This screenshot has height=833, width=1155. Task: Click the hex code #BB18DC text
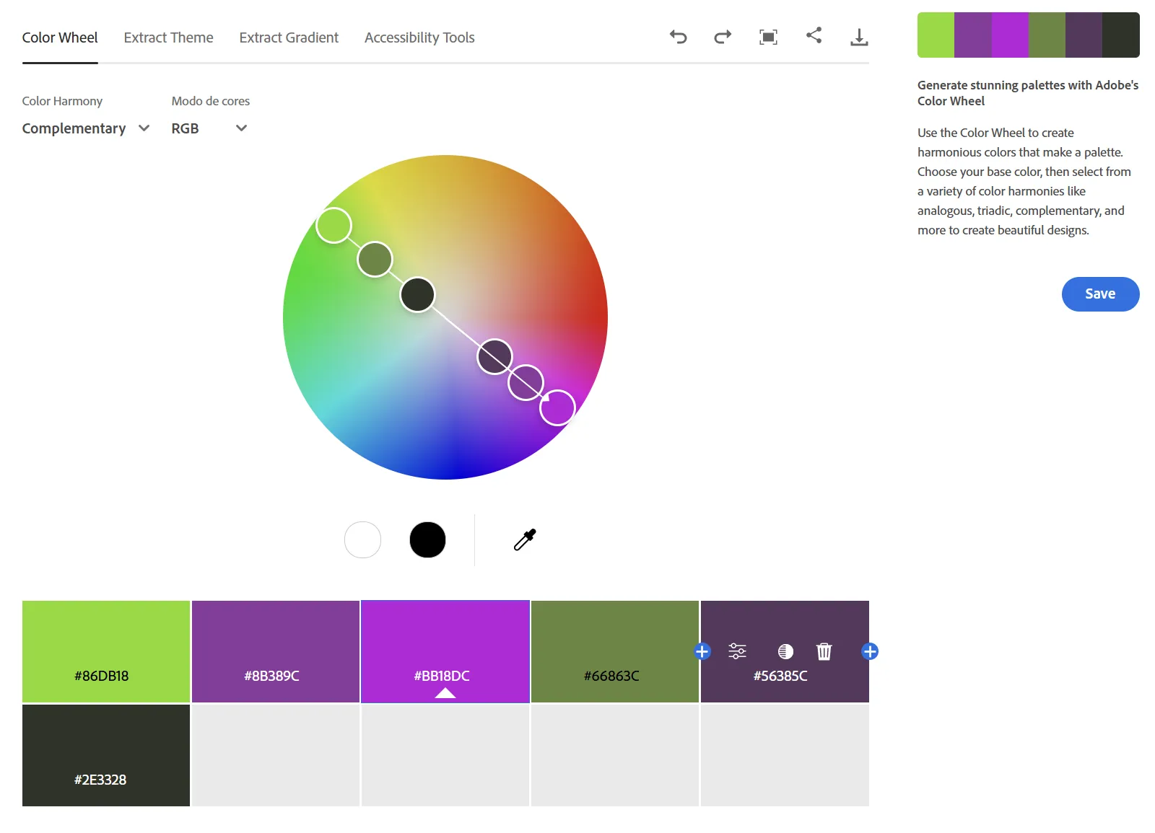click(x=442, y=676)
